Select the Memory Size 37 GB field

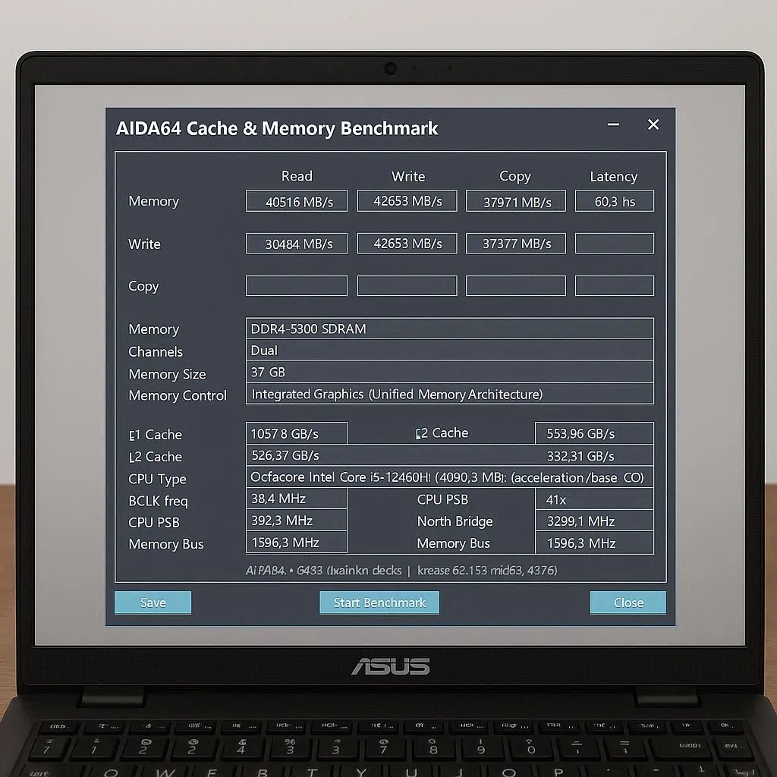[449, 372]
